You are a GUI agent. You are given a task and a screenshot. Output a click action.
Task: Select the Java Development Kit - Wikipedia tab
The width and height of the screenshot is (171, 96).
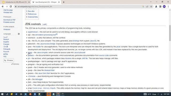(46, 2)
